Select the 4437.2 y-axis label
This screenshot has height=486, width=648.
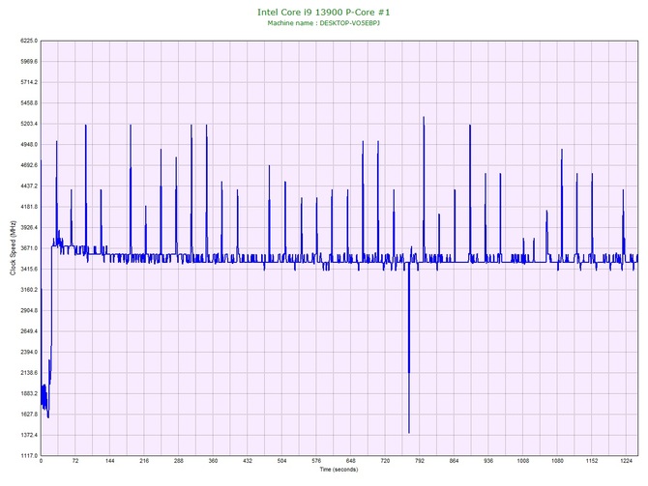29,186
